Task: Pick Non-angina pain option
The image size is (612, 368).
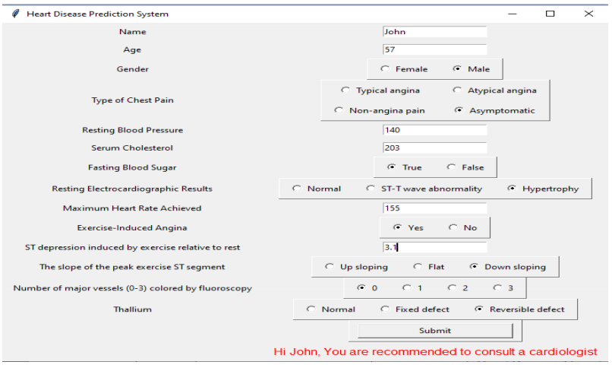Action: click(339, 110)
